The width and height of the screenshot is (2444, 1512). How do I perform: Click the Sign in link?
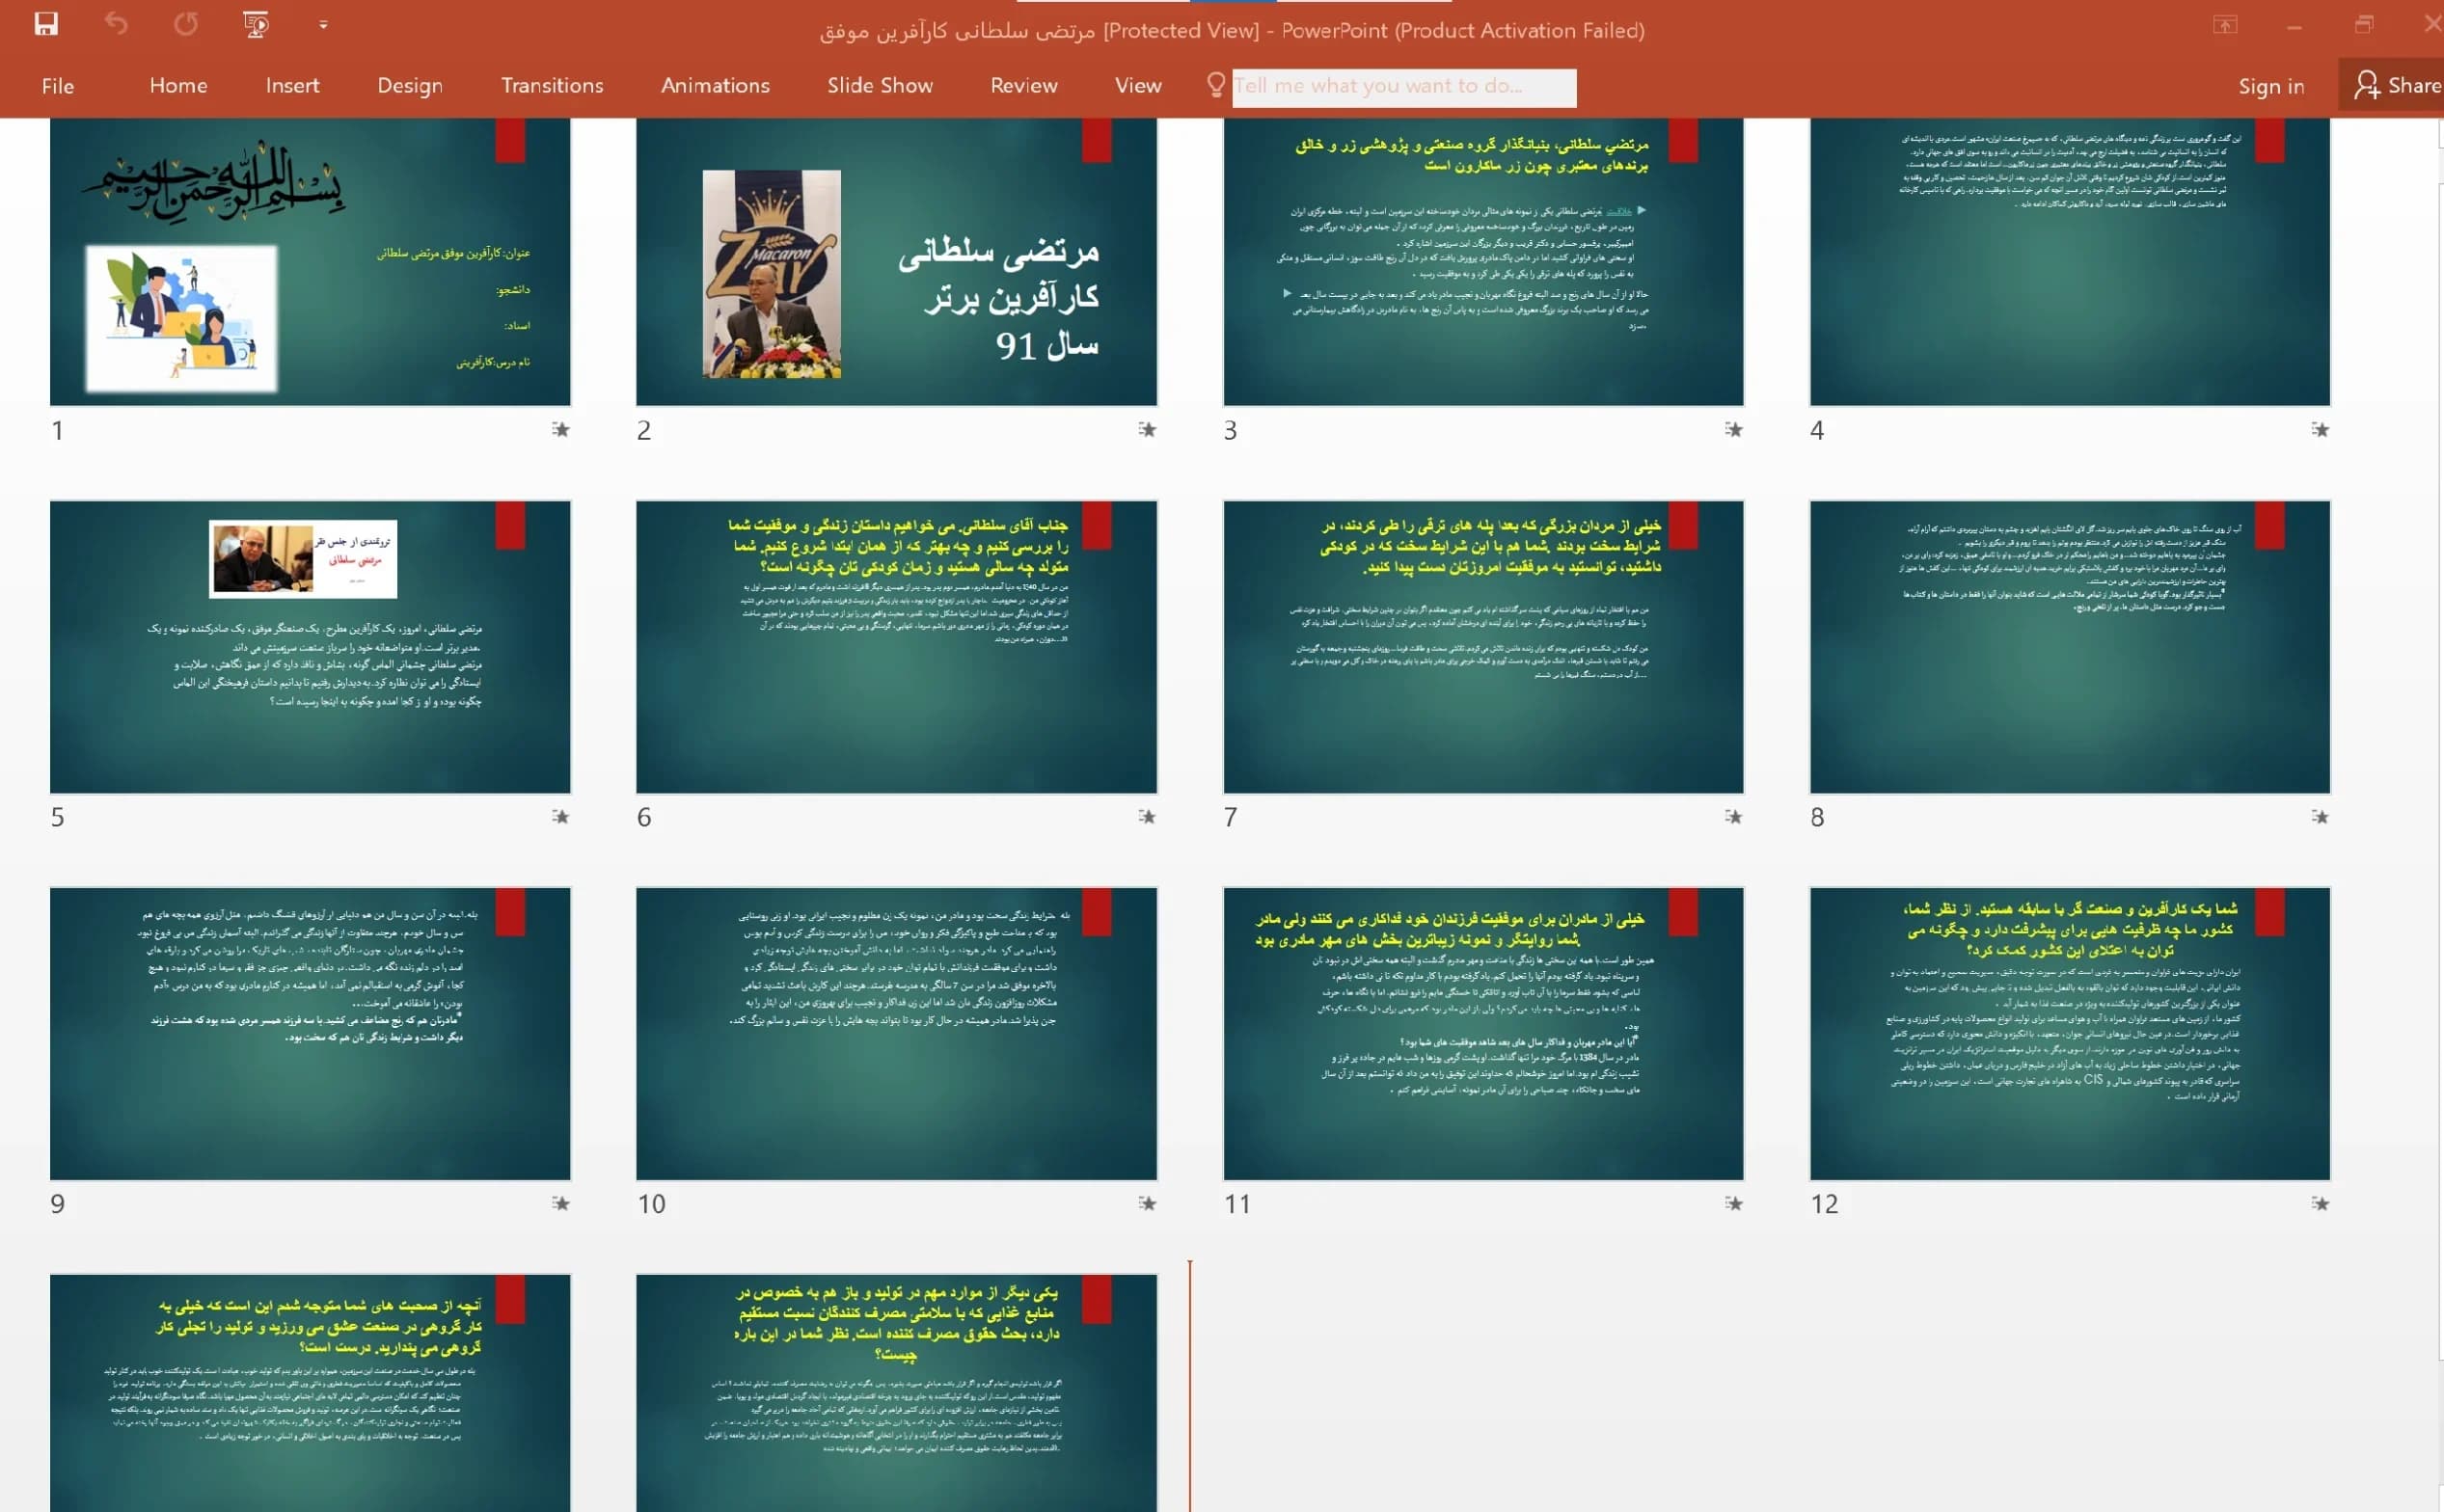click(2271, 87)
